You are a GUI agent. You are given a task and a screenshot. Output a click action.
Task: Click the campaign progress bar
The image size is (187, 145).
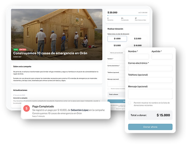pyautogui.click(x=127, y=16)
